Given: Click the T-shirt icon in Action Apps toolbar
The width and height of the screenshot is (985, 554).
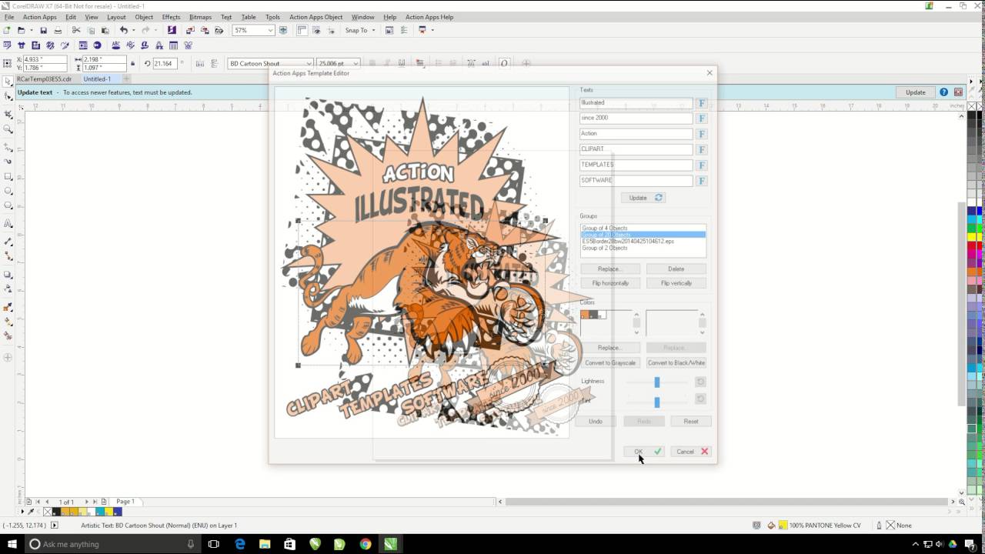Looking at the screenshot, I should click(x=21, y=45).
